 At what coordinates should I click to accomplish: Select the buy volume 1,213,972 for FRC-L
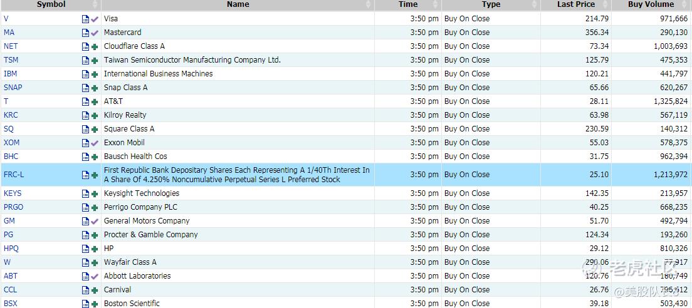pos(671,175)
